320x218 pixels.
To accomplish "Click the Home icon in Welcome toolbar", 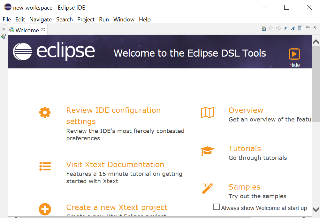I will click(x=264, y=28).
